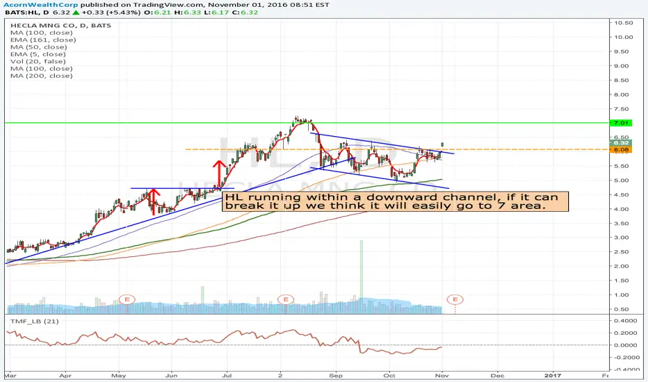Click the earnings E marker near May

[127, 299]
